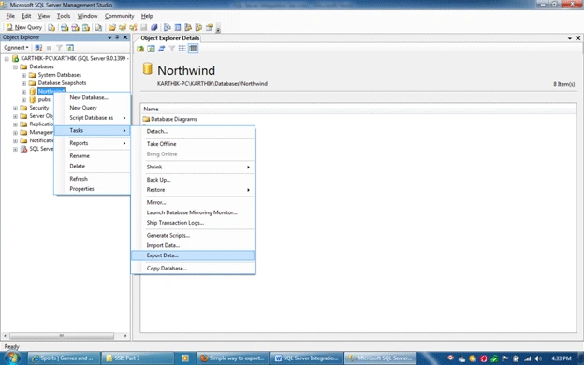This screenshot has width=584, height=365.
Task: Click the Disconnect icon in Object Explorer
Action: [38, 48]
